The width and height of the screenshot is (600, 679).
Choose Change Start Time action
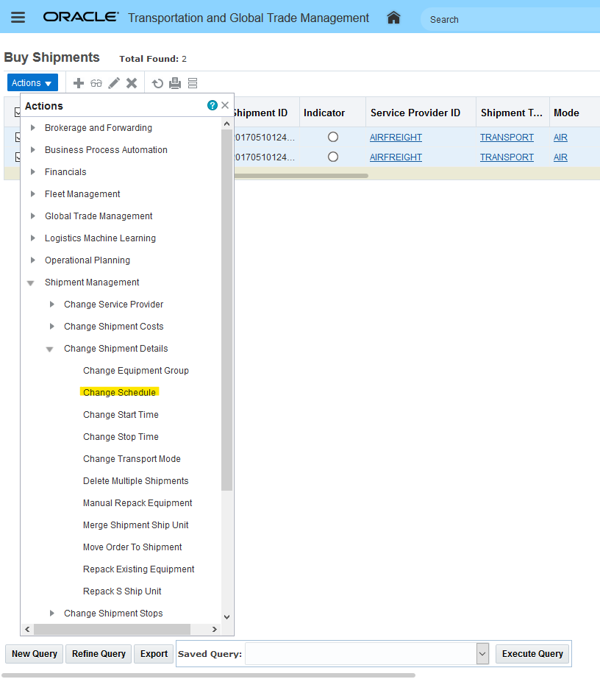coord(121,415)
